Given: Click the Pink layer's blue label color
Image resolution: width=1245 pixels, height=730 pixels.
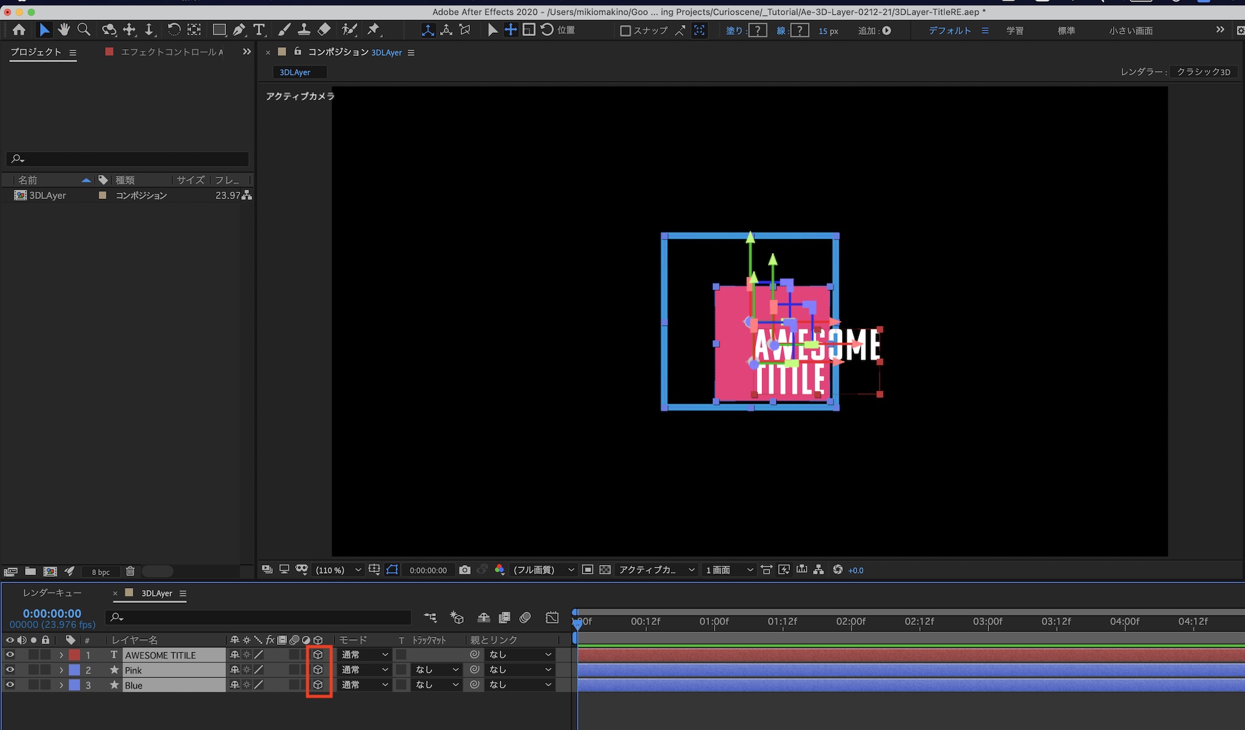Looking at the screenshot, I should click(75, 670).
